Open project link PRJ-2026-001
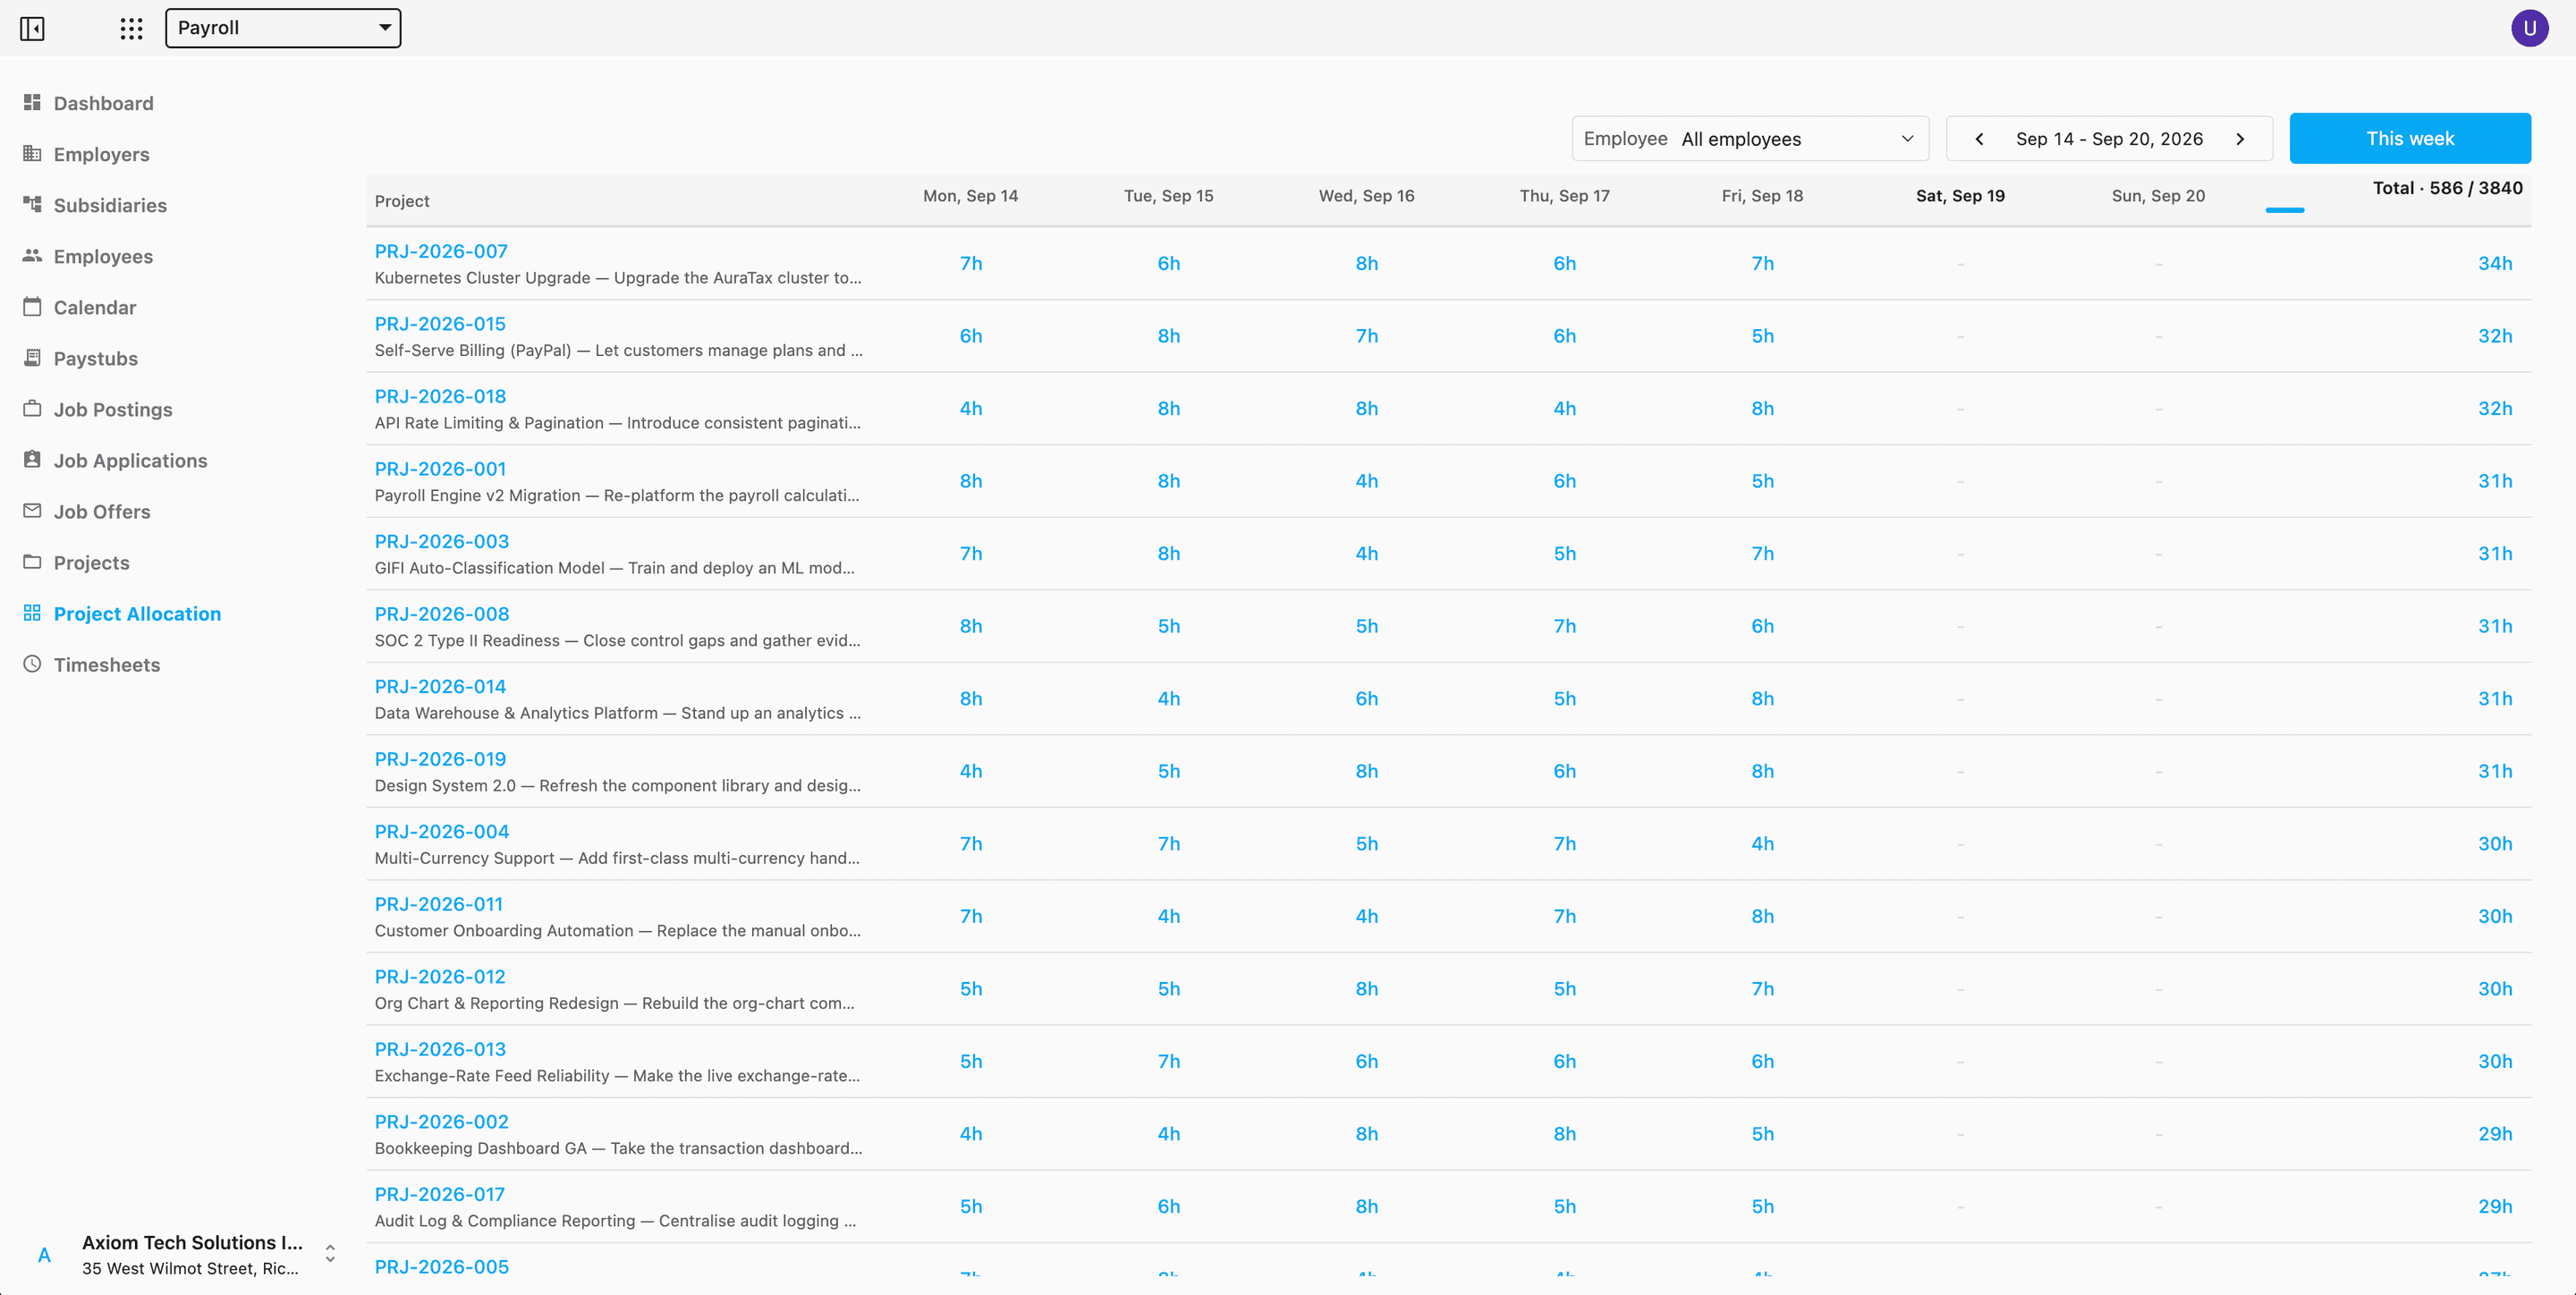Image resolution: width=2576 pixels, height=1295 pixels. tap(440, 468)
